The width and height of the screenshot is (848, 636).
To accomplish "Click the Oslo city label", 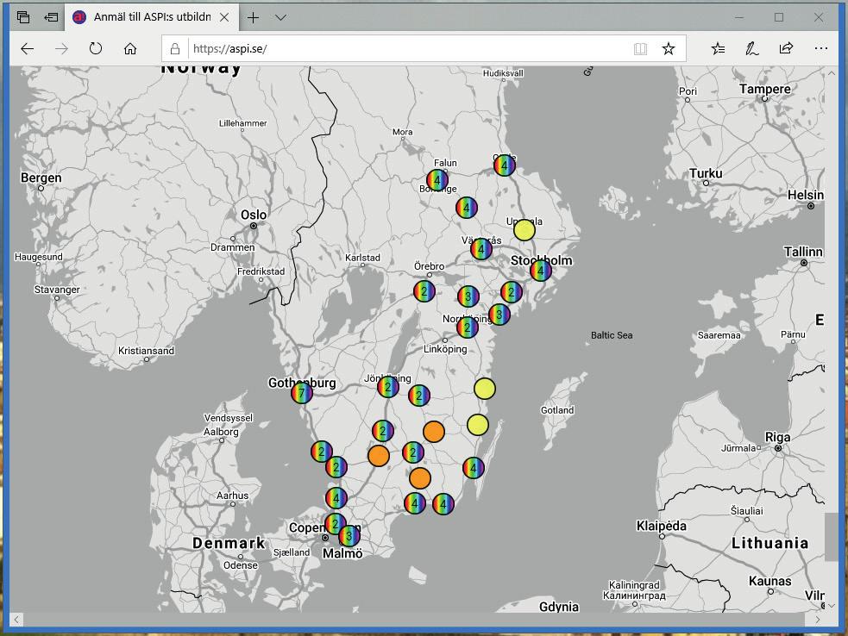I will (254, 215).
